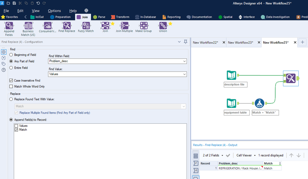Uncheck Case Insensitive Find
The image size is (308, 179).
click(11, 80)
